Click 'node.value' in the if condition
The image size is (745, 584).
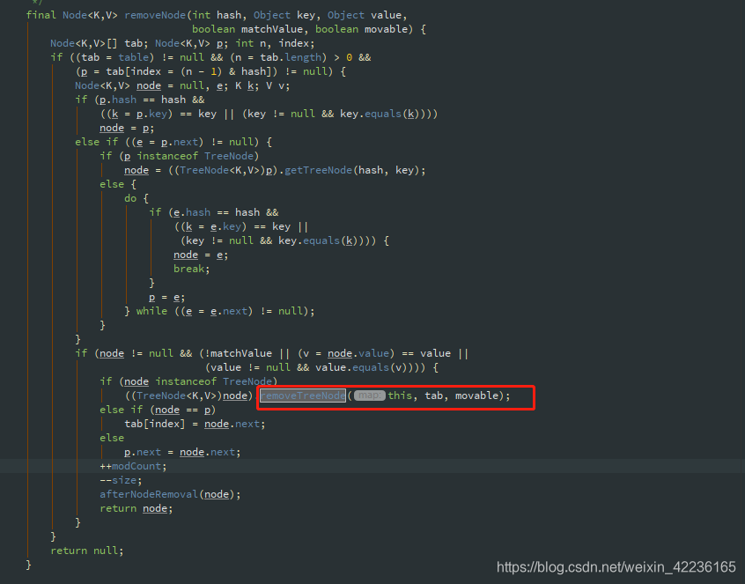point(358,353)
